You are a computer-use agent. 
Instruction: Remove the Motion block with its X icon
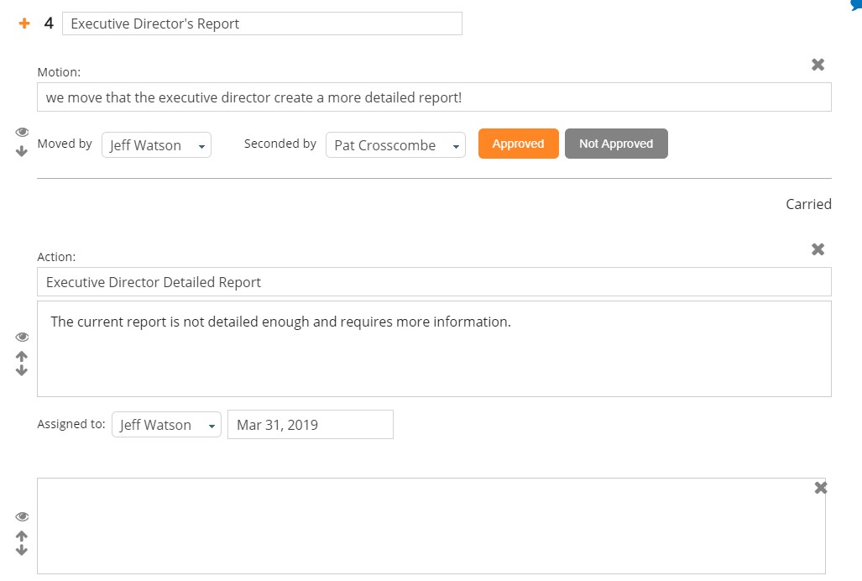818,65
